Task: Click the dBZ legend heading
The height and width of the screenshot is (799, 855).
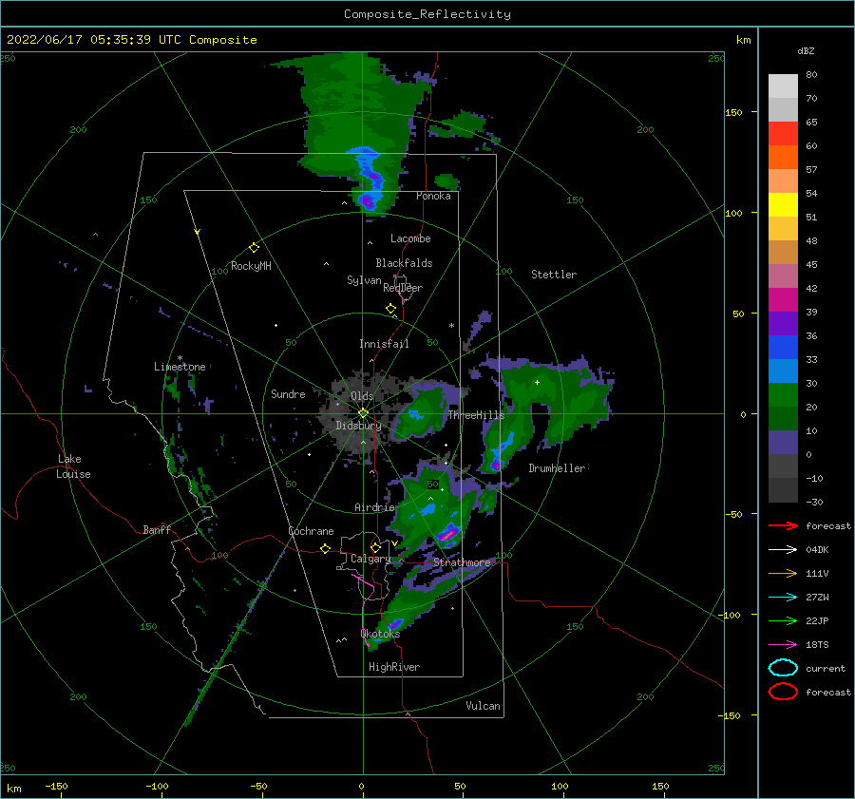Action: tap(806, 51)
